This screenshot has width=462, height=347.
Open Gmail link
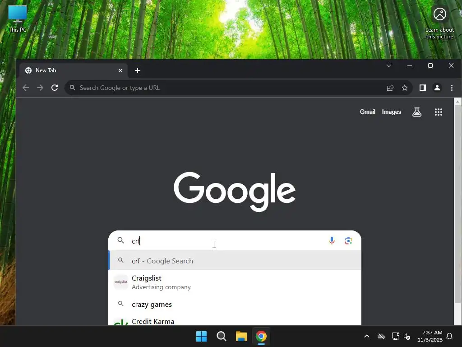tap(367, 112)
